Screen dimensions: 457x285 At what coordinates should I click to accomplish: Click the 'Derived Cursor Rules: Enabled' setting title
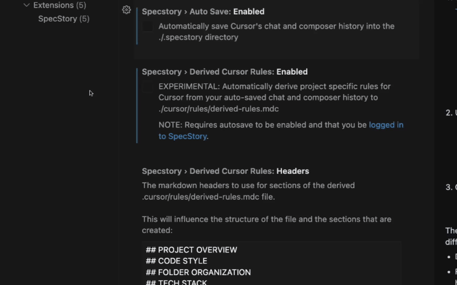coord(225,72)
